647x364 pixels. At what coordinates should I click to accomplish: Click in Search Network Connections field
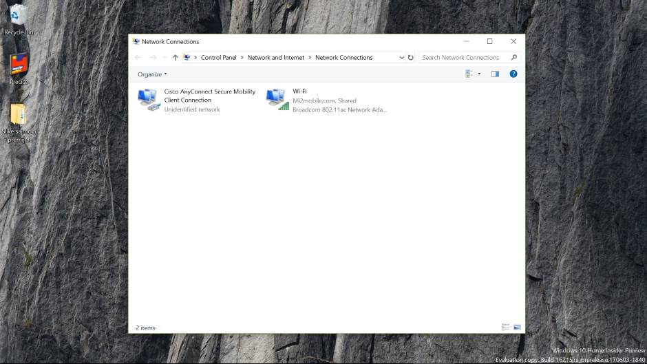tap(465, 58)
